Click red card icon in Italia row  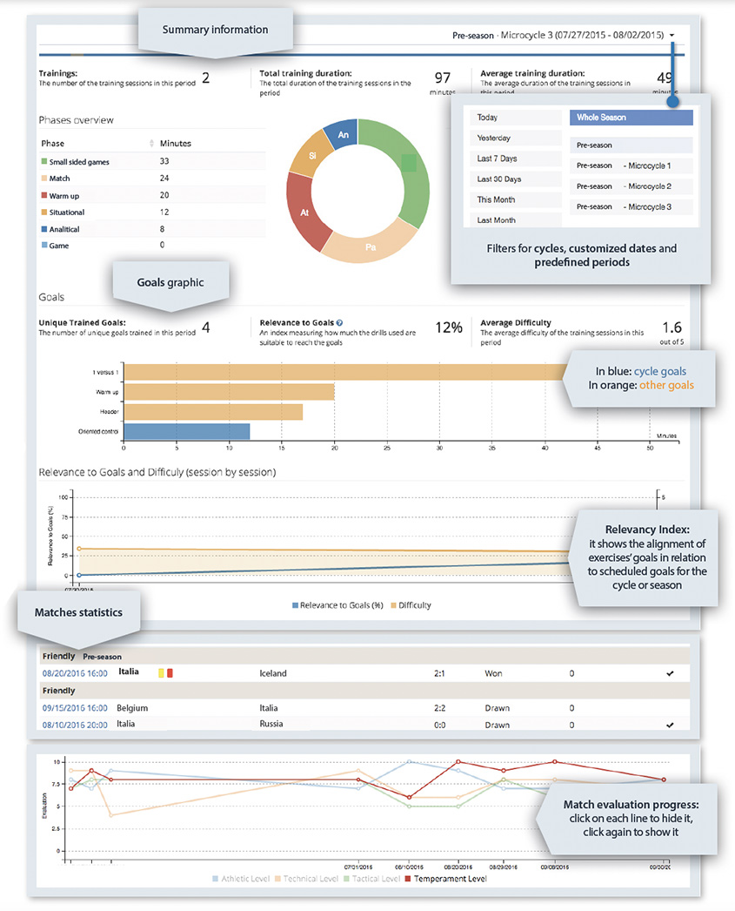170,672
